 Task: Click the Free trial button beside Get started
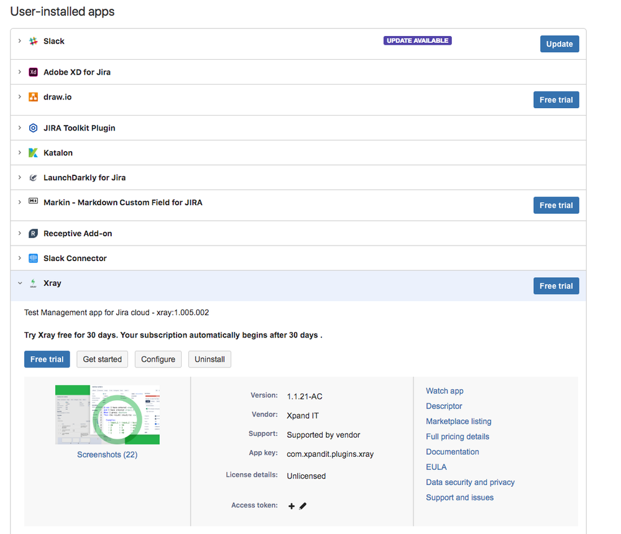[x=47, y=359]
